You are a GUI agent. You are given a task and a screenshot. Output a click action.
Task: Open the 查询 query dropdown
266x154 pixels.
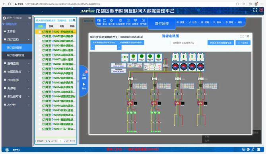tap(219, 22)
